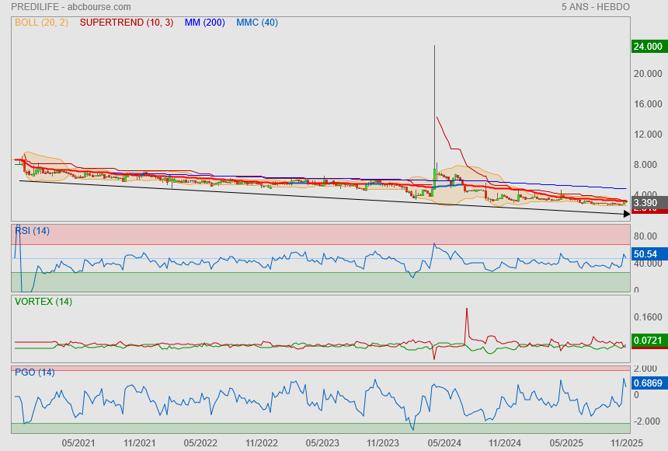Viewport: 668px width, 451px height.
Task: Click the green 24.000 price tag
Action: coord(649,47)
